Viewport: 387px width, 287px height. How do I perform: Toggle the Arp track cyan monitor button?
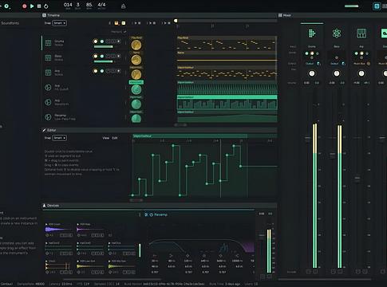pyautogui.click(x=102, y=71)
